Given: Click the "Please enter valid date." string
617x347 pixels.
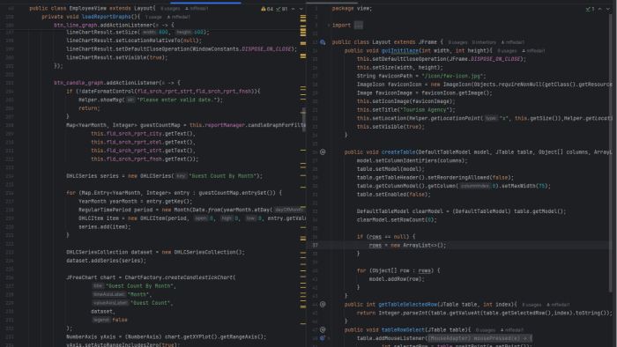Looking at the screenshot, I should click(178, 100).
